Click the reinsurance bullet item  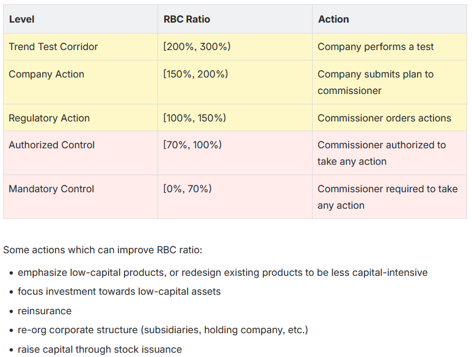click(45, 311)
